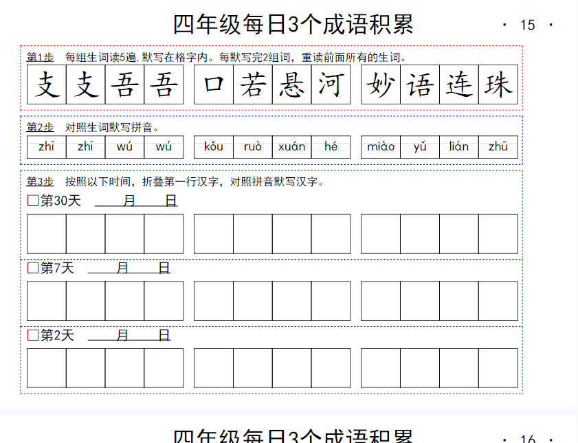
Task: Select the 第2步 underlined label
Action: 40,127
